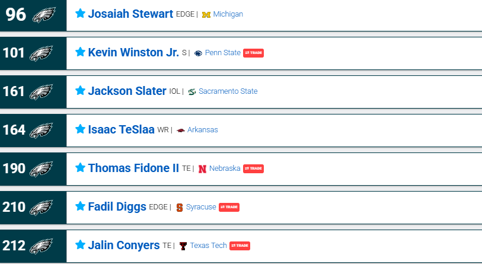This screenshot has width=482, height=264.
Task: Click the Trade badge for Kevin Winston Jr.
Action: click(x=253, y=53)
